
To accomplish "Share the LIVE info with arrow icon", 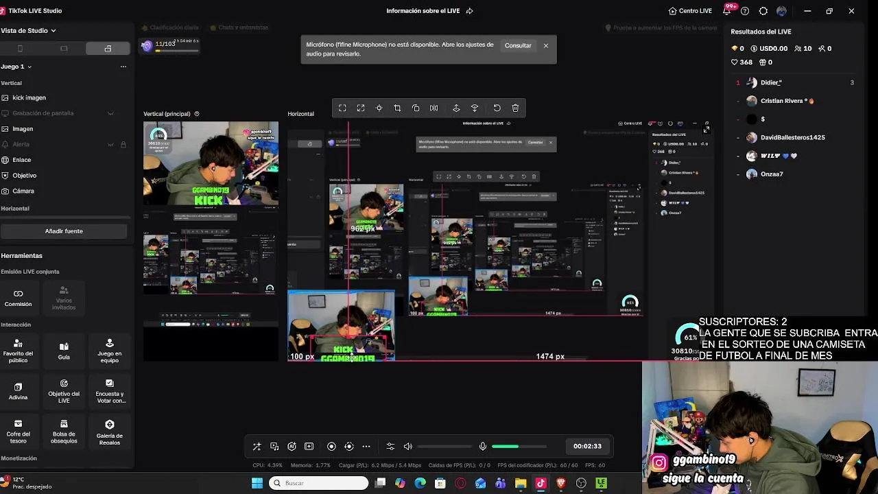I will [470, 11].
